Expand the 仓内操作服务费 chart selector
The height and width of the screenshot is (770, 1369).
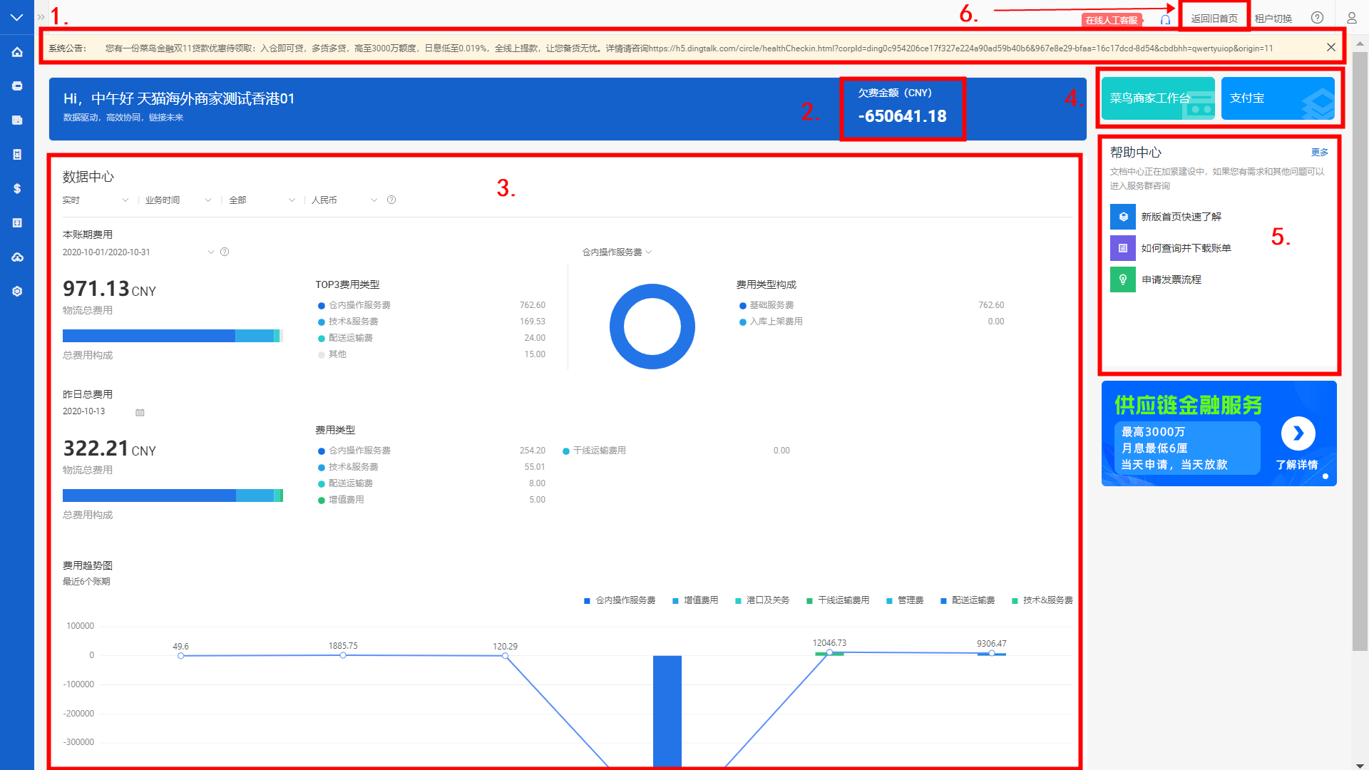point(617,252)
